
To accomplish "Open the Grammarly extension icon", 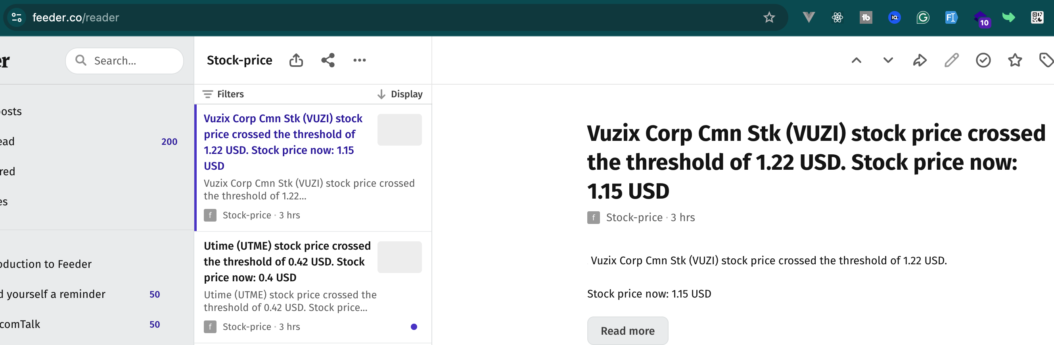I will point(923,17).
